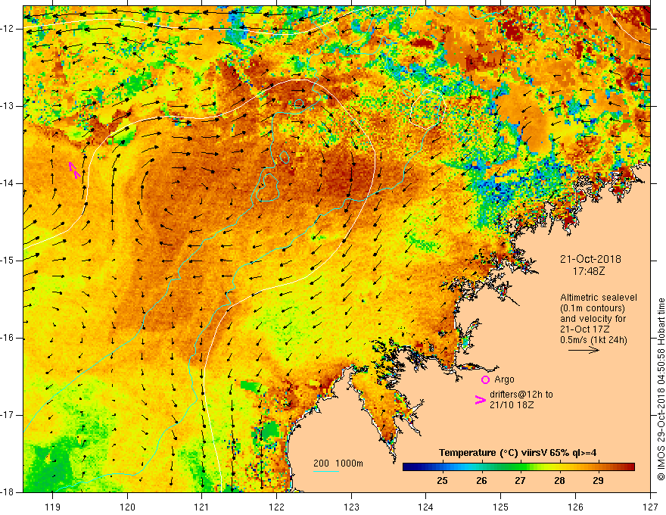This screenshot has height=515, width=666.
Task: Click the magenta drifters arrowhead legend symbol
Action: [x=480, y=400]
